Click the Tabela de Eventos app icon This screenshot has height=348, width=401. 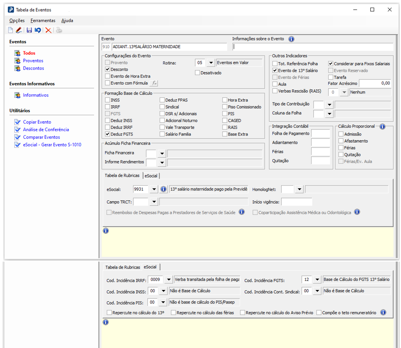click(x=11, y=10)
